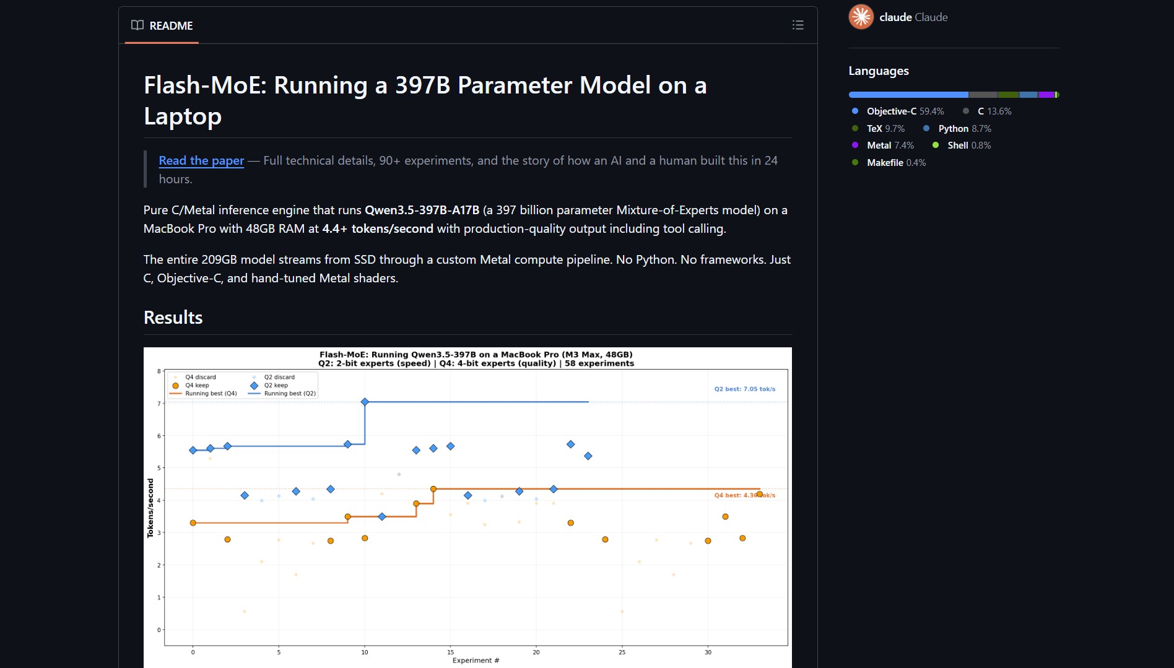Click the Python language dot
The width and height of the screenshot is (1174, 668).
(926, 129)
